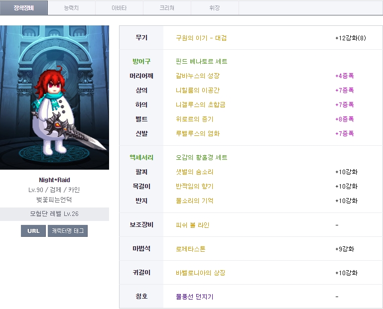Click the +8증폭 belt value
Viewport: 383px width, 309px height.
(x=345, y=119)
